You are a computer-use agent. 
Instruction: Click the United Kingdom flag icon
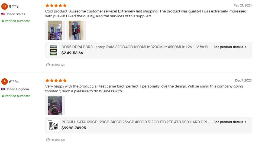click(3, 89)
